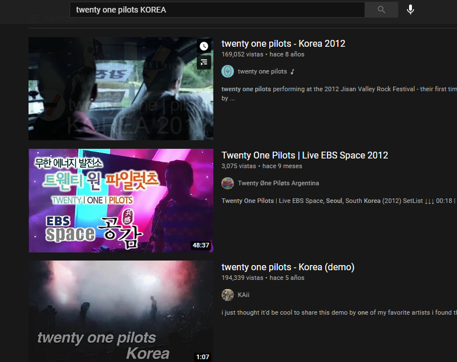This screenshot has width=457, height=362.
Task: Go to twenty one pilots channel name
Action: [262, 71]
